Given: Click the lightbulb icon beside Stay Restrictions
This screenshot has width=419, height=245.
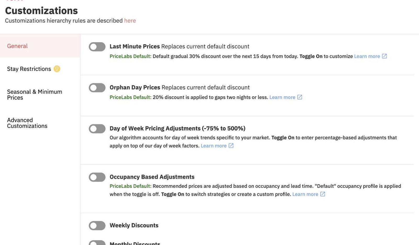Looking at the screenshot, I should tap(57, 69).
